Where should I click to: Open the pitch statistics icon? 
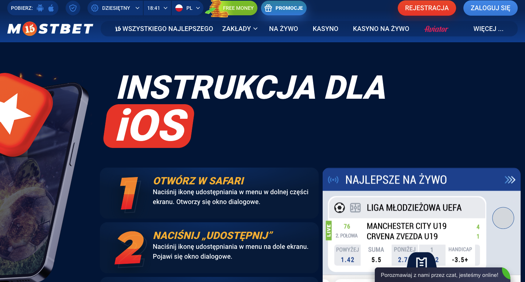(x=355, y=207)
